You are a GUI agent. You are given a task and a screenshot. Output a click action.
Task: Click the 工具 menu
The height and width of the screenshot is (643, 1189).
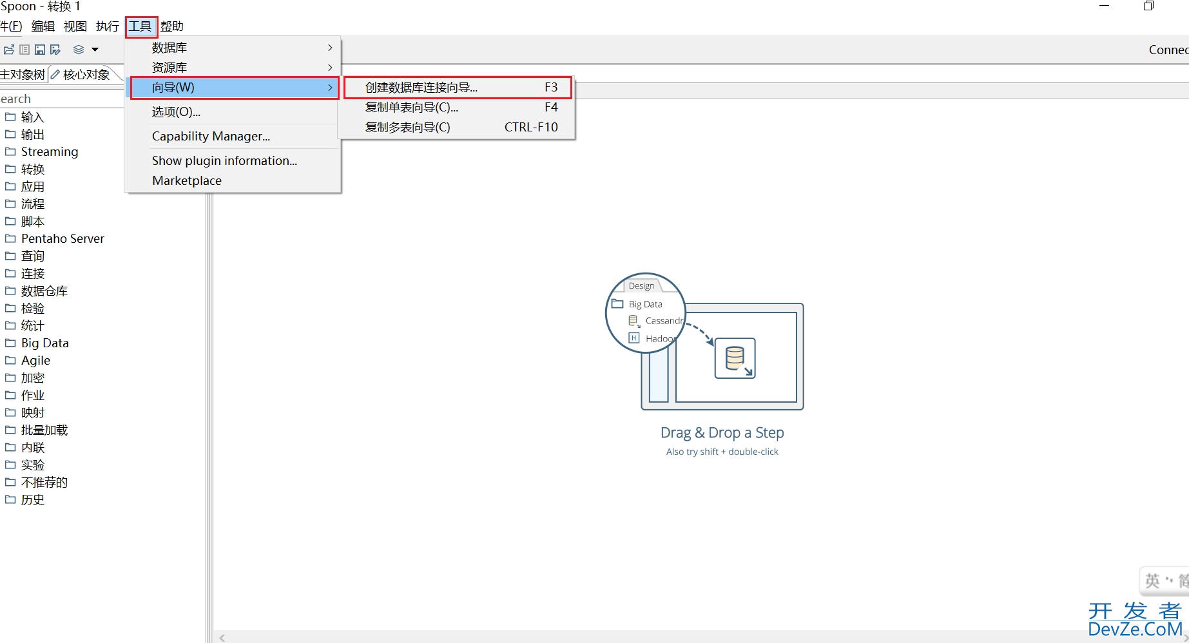tap(140, 26)
